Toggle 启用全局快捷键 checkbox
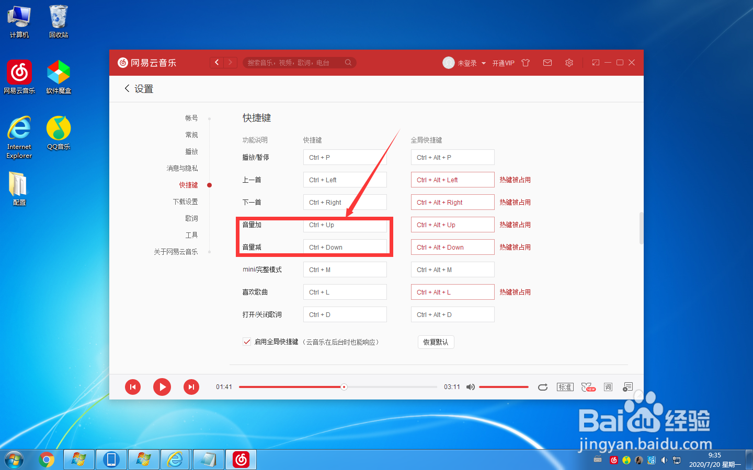This screenshot has height=470, width=753. [x=247, y=342]
